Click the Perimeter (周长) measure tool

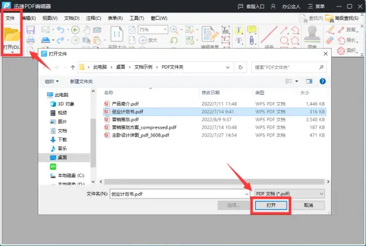[x=348, y=40]
